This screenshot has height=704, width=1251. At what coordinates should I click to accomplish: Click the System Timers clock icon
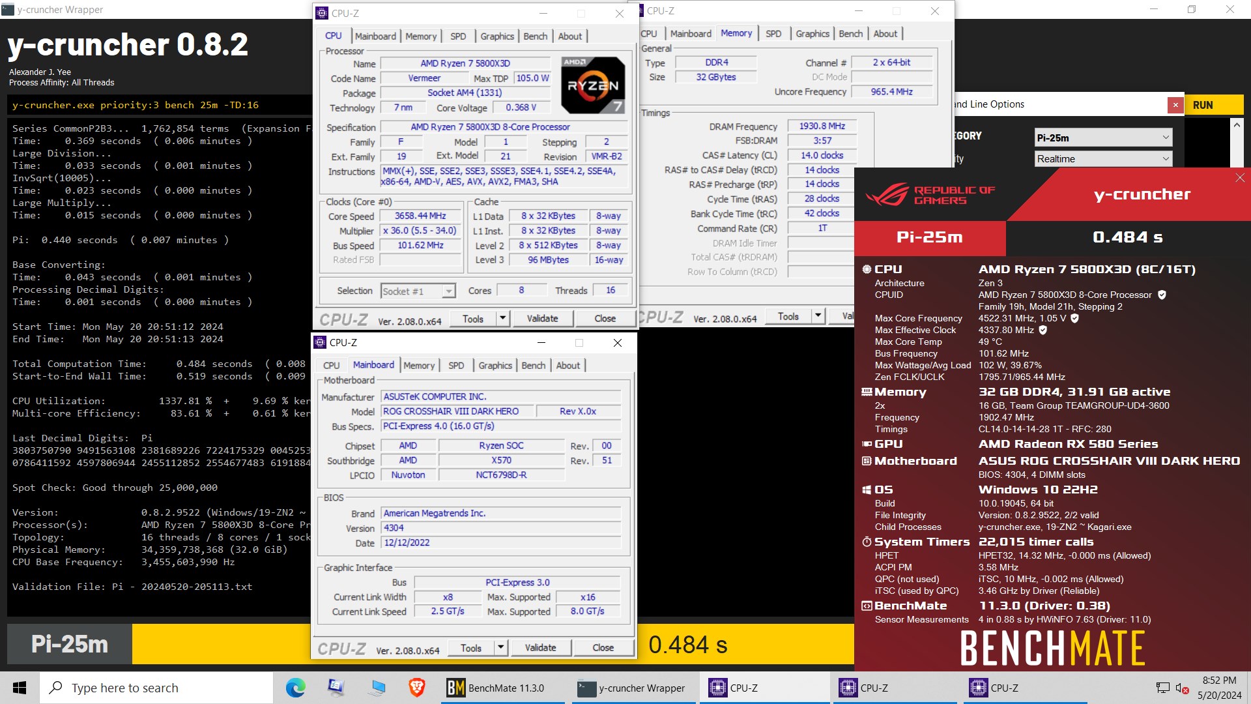(867, 542)
